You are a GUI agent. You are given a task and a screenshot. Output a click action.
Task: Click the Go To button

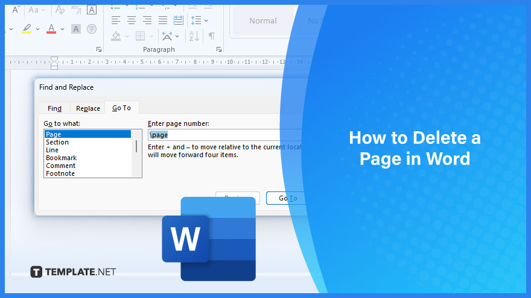pos(288,198)
